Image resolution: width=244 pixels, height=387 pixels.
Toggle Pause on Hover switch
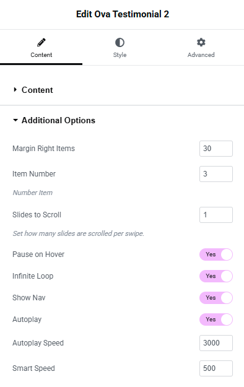(x=216, y=254)
